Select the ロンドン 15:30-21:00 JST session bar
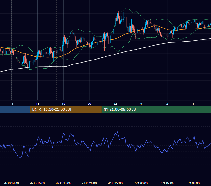The height and width of the screenshot is (186, 211). tap(66, 109)
